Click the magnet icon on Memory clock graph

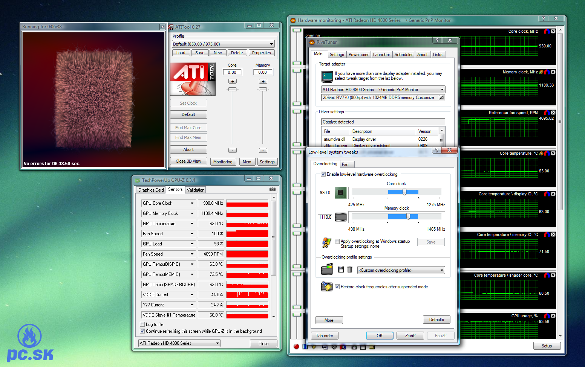coord(547,72)
